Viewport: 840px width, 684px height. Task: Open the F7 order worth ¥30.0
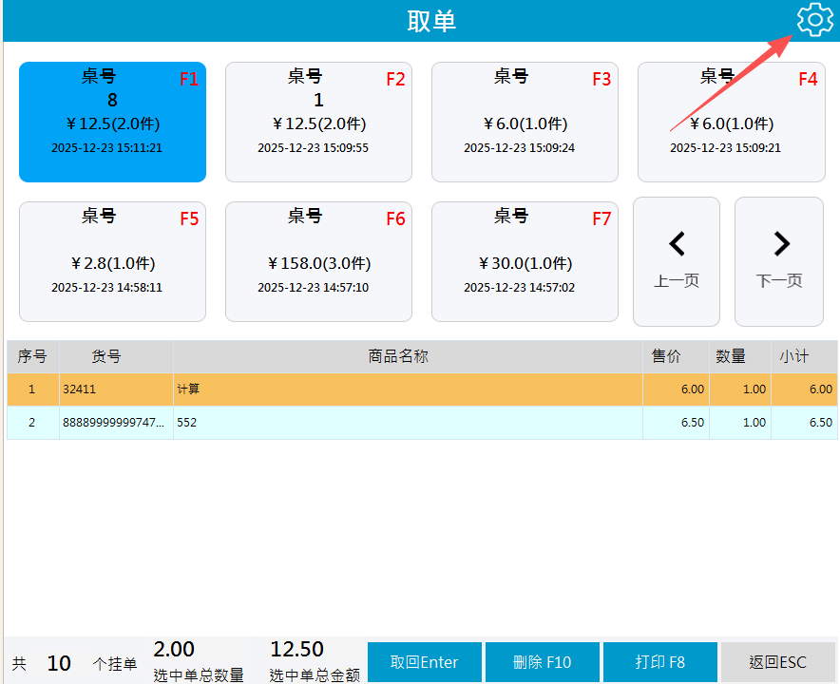tap(525, 262)
